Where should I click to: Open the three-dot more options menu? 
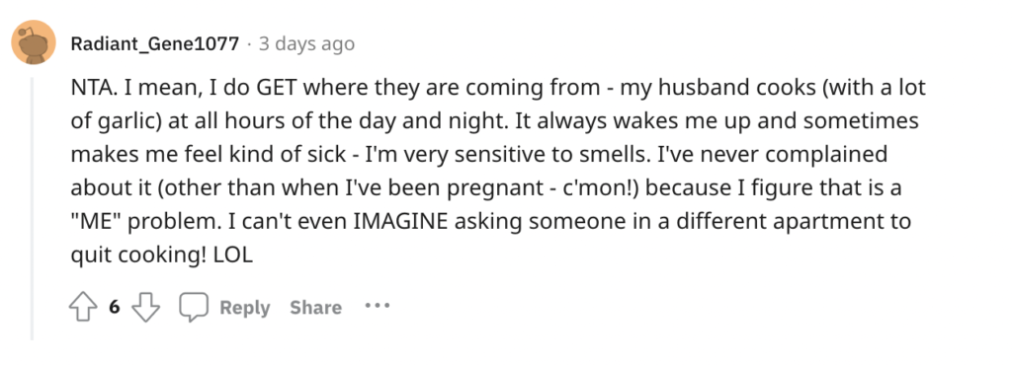[377, 306]
